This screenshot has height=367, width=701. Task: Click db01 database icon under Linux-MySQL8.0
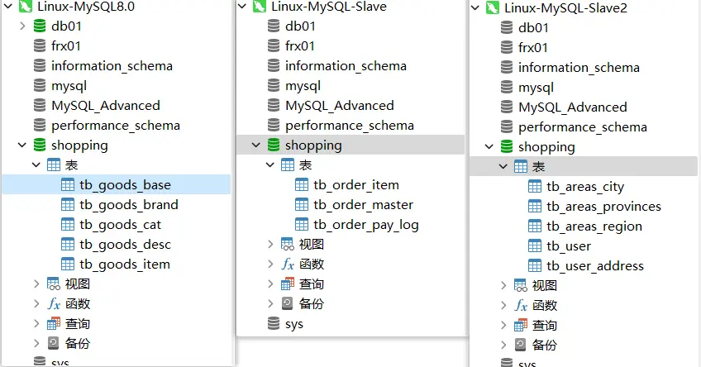coord(40,26)
